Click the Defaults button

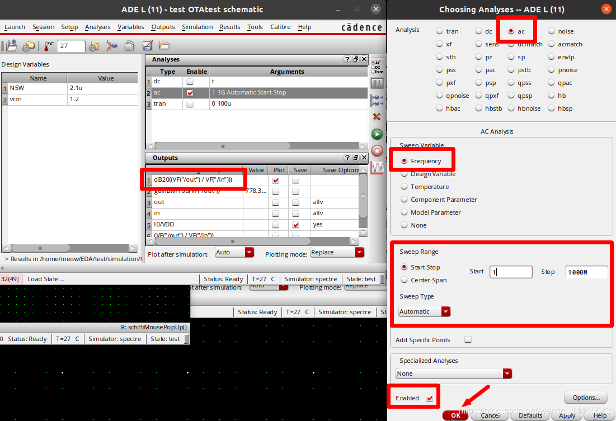click(530, 415)
